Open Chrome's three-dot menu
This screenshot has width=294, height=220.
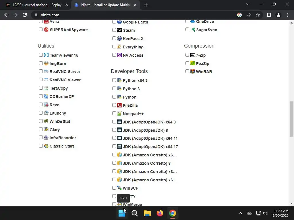pyautogui.click(x=288, y=15)
